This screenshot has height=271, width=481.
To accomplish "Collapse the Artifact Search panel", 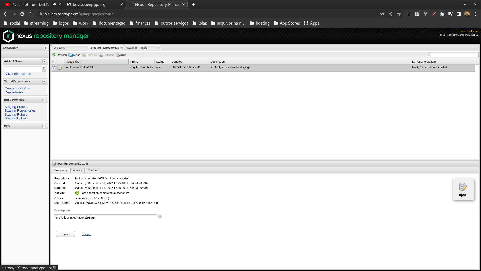I will 44,61.
